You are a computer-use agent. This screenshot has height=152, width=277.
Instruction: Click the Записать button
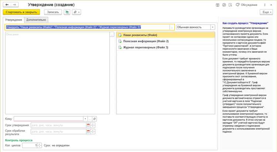[x=53, y=12]
